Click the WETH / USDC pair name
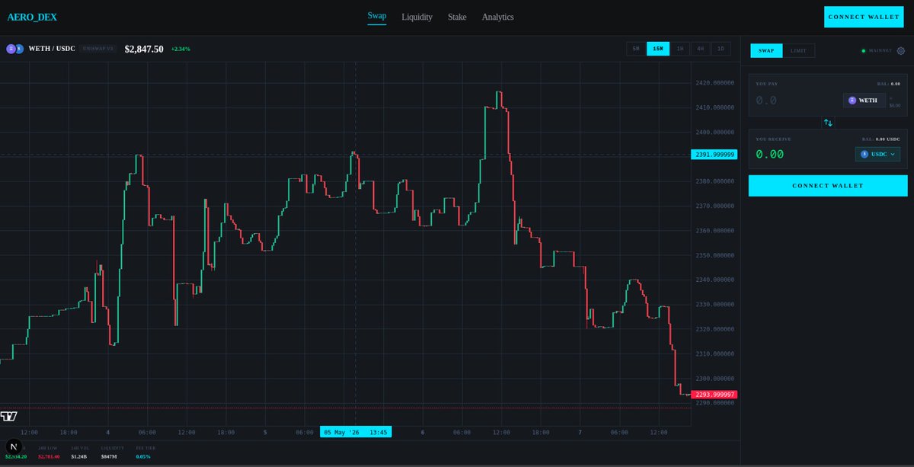Screen dimensions: 914x467 pyautogui.click(x=52, y=49)
